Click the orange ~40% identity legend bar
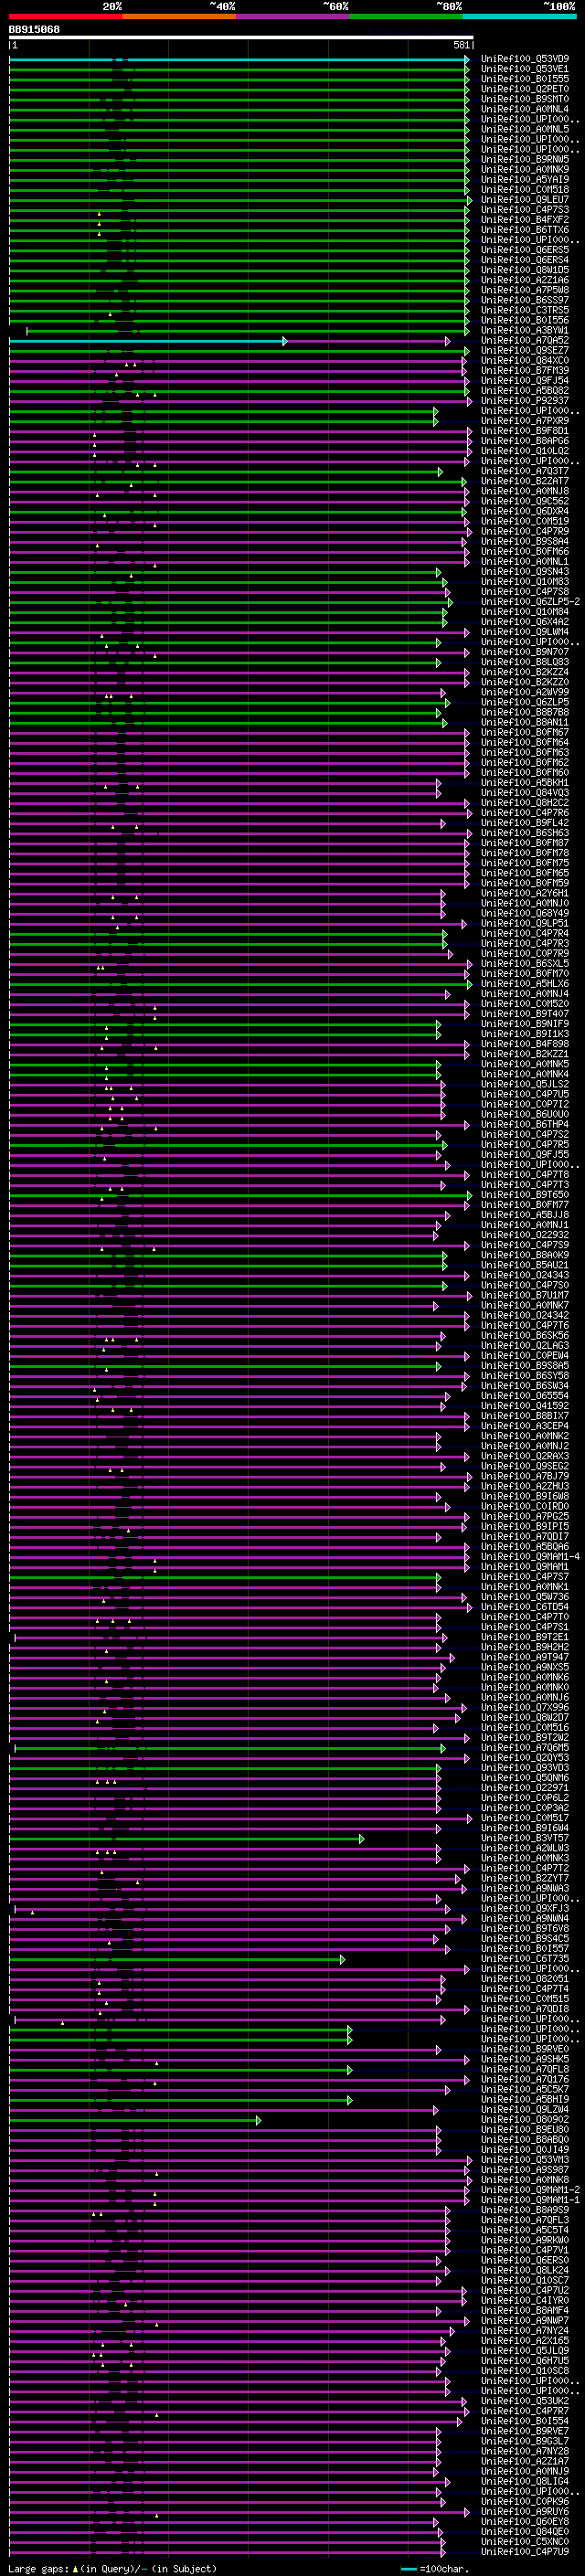585x2576 pixels. click(x=179, y=16)
